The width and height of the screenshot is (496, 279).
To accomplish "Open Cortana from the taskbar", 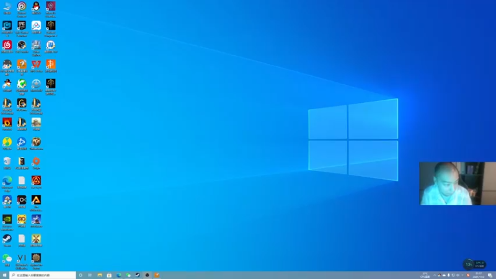I will point(81,275).
